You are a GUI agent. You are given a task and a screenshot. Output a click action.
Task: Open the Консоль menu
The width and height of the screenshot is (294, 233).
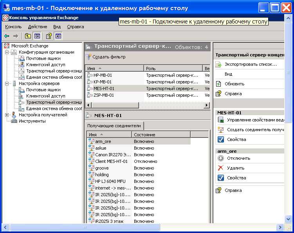(x=13, y=27)
